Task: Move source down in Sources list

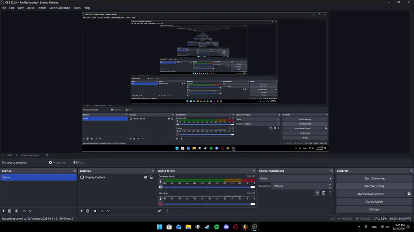Action: click(x=108, y=211)
